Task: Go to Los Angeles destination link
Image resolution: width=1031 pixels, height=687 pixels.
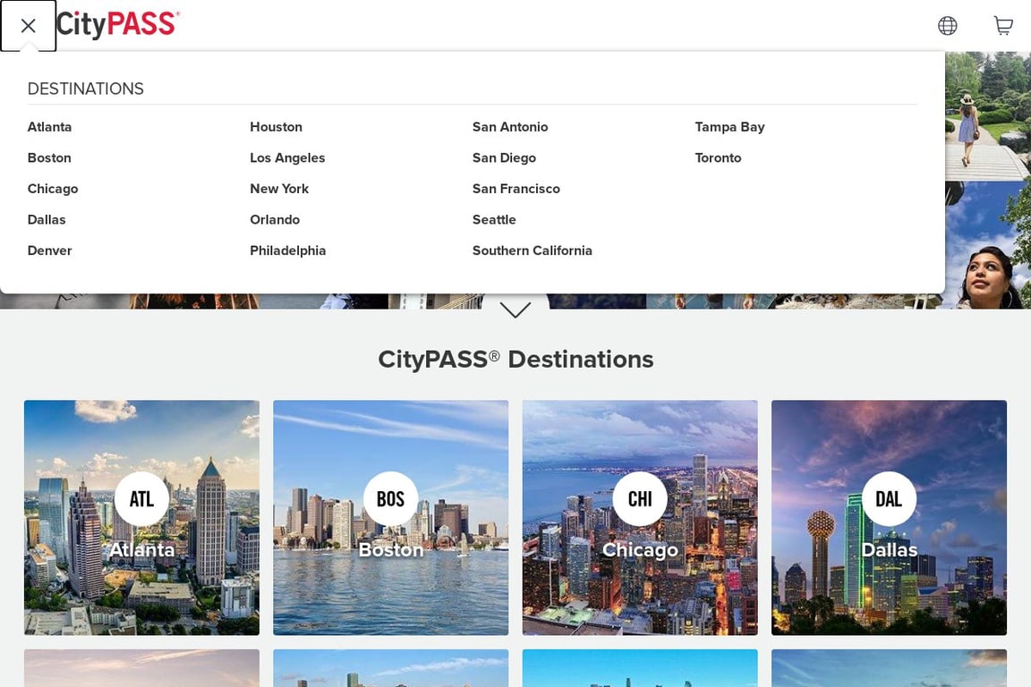Action: [287, 157]
